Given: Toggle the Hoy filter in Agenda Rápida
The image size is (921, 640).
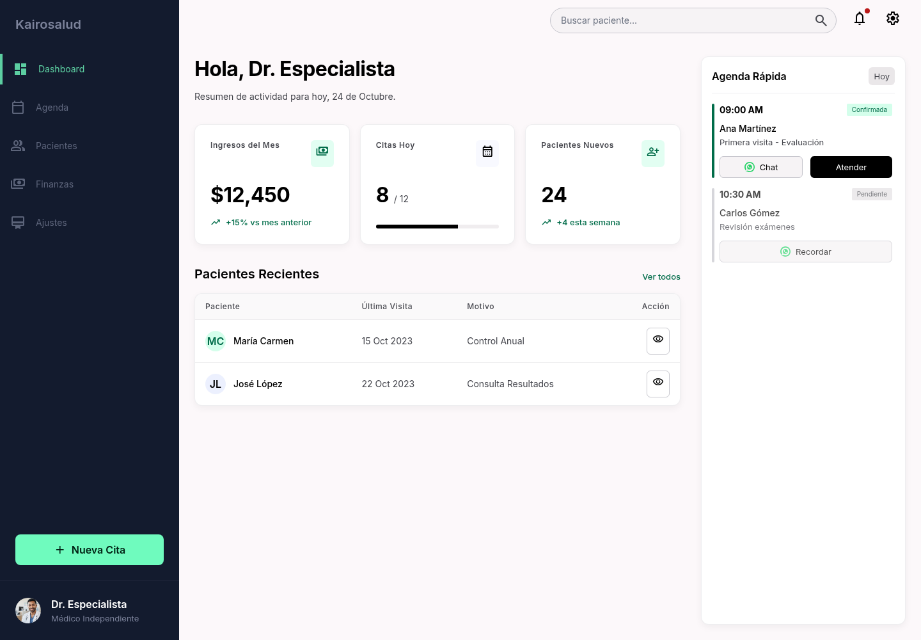Looking at the screenshot, I should coord(881,76).
